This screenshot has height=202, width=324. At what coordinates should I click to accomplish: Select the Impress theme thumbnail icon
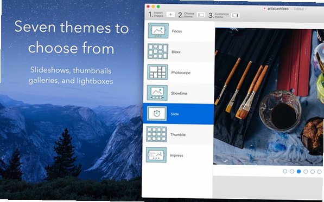point(156,155)
